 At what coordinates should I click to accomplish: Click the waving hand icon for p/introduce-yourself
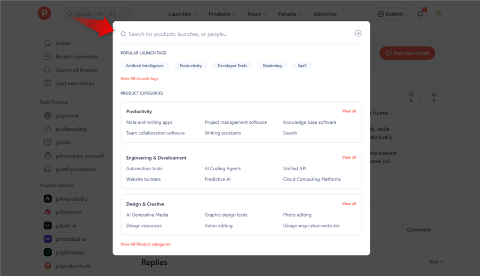click(x=47, y=156)
